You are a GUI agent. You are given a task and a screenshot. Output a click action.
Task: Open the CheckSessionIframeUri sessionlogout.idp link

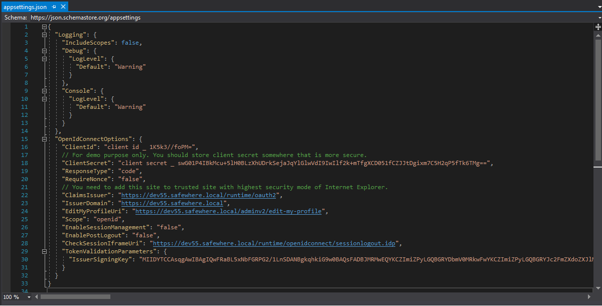[x=274, y=243]
